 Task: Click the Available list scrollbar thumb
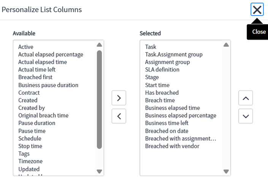[x=99, y=100]
